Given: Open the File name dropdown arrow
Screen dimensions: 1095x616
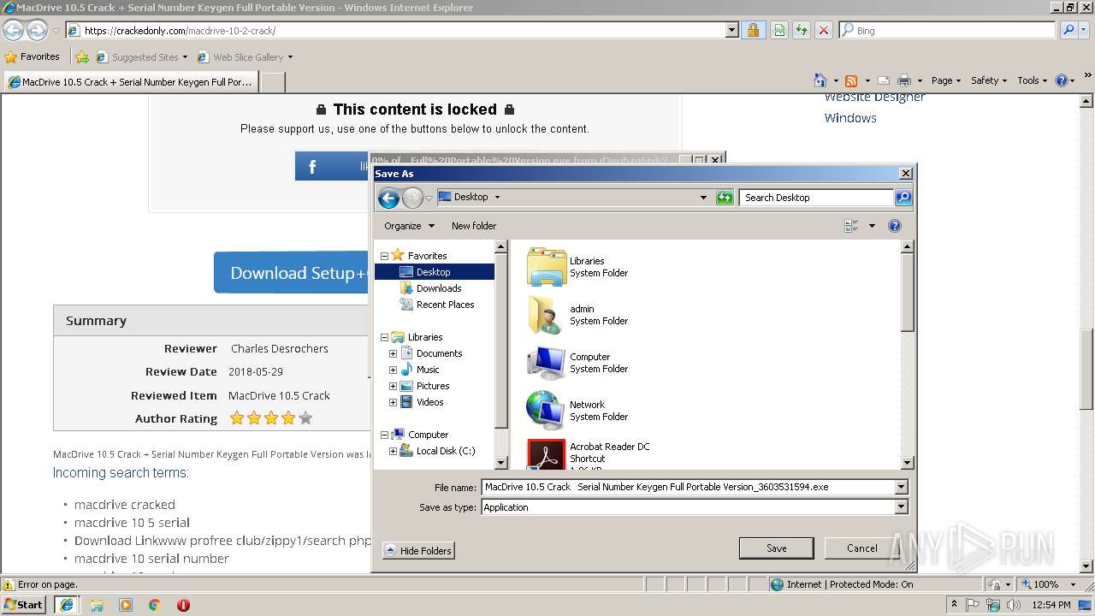Looking at the screenshot, I should [901, 487].
